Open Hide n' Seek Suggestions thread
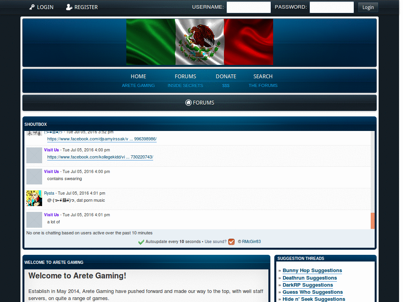This screenshot has width=403, height=302. coord(314,299)
